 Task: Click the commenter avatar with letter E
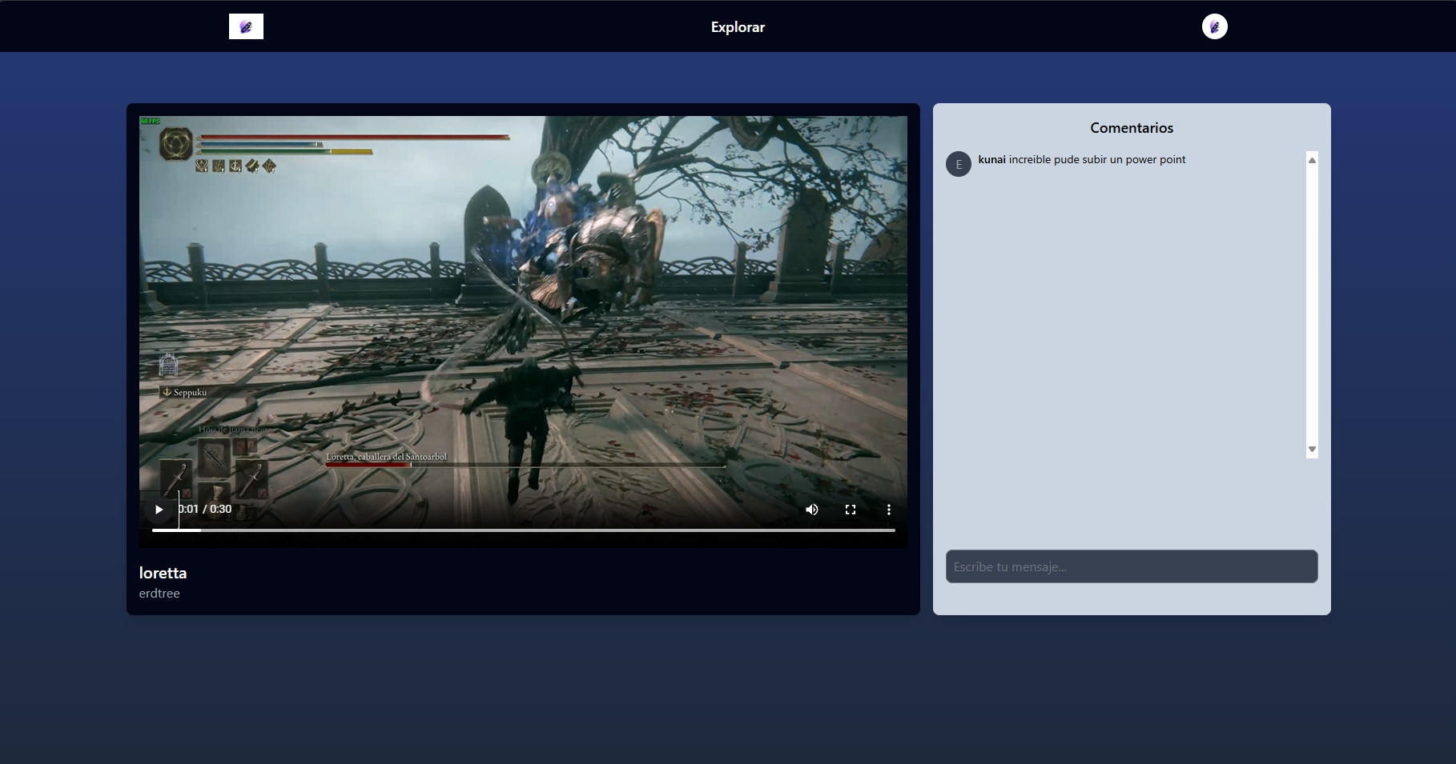[958, 164]
